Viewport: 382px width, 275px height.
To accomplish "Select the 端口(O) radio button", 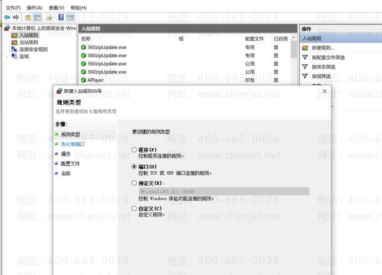I will 134,166.
